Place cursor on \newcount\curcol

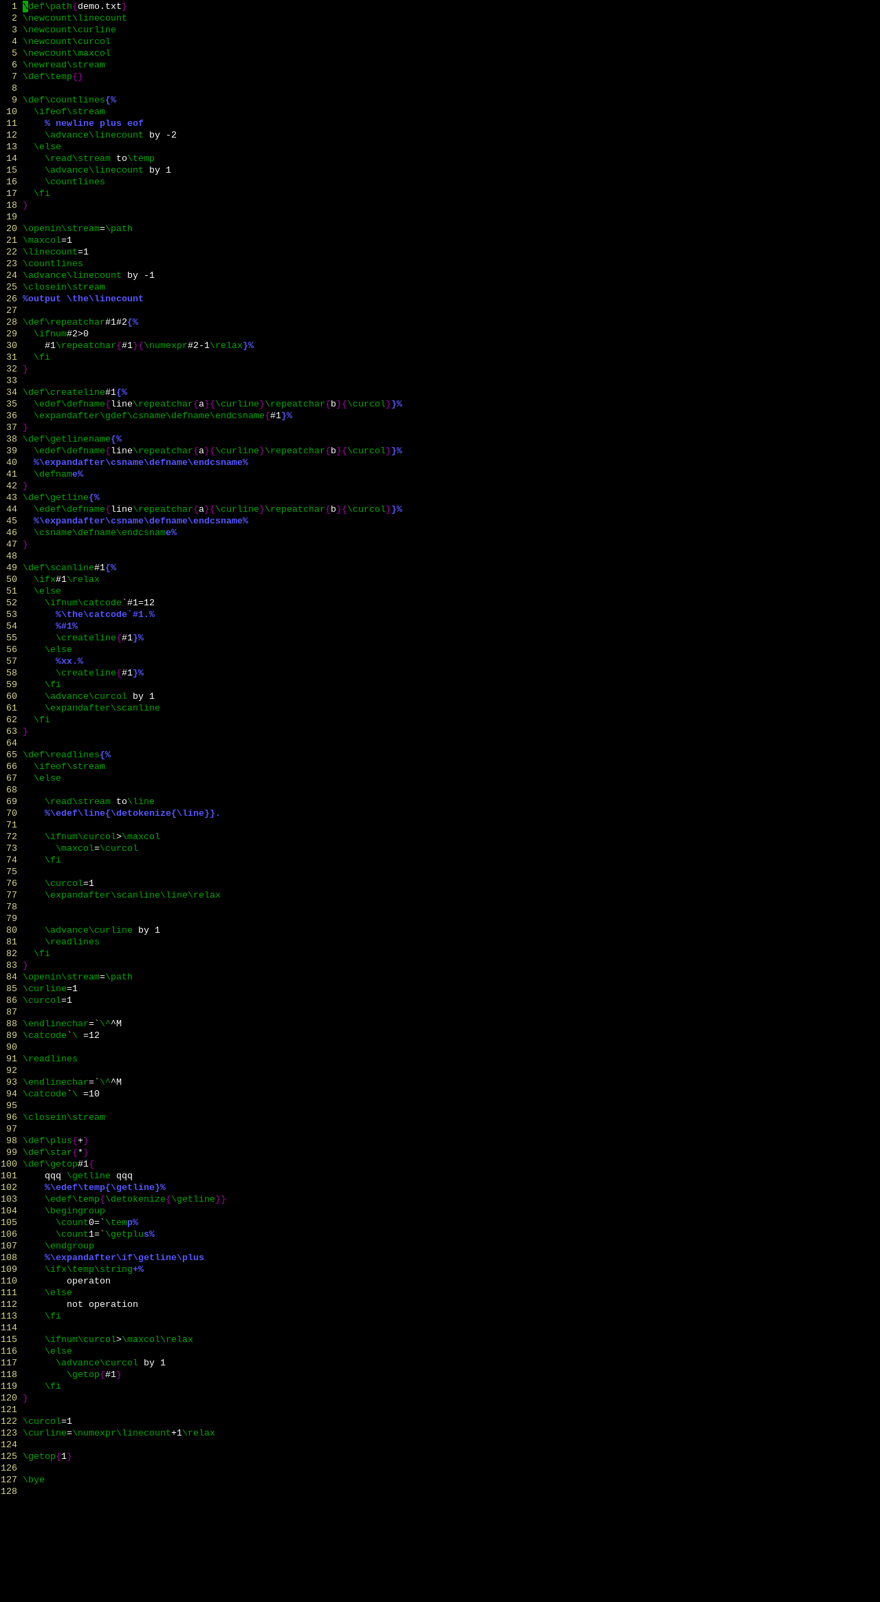click(x=67, y=41)
